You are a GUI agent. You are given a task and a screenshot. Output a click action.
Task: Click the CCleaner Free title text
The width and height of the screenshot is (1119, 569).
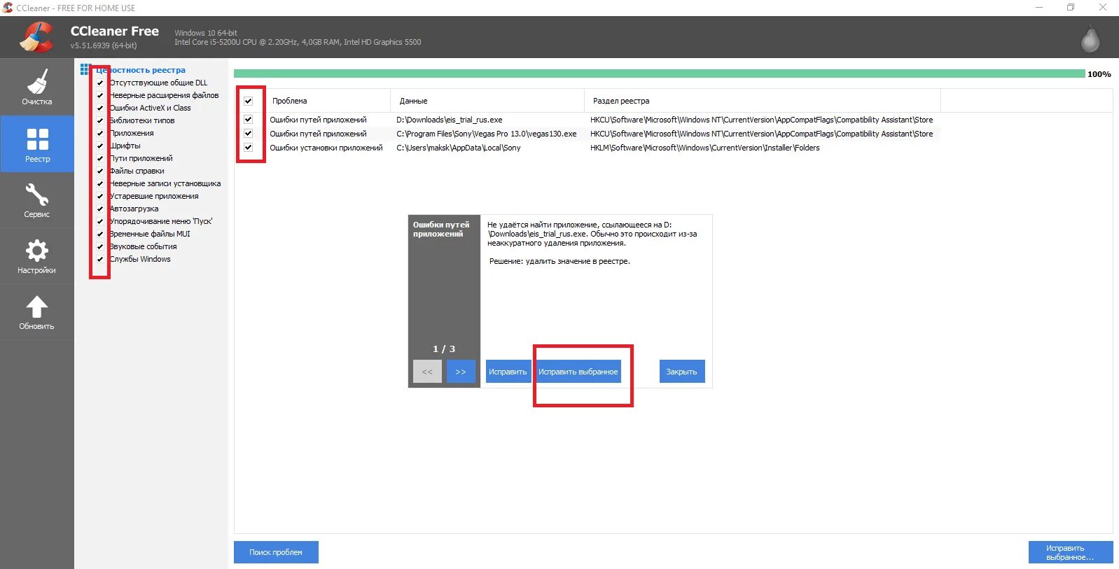pos(115,31)
